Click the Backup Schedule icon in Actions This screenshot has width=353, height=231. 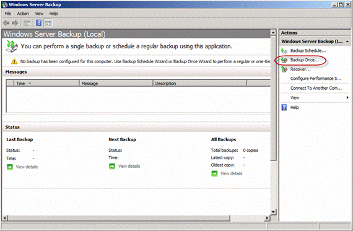(284, 51)
